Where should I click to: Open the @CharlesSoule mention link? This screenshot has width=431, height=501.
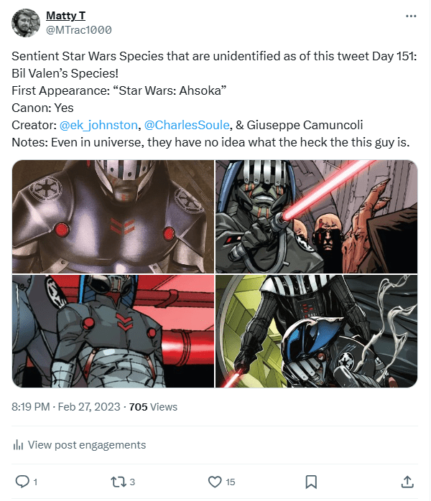click(187, 125)
